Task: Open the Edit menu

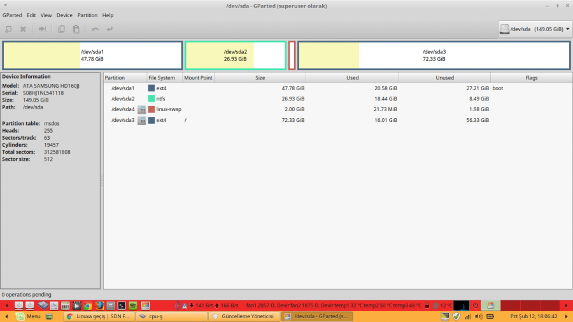Action: (31, 15)
